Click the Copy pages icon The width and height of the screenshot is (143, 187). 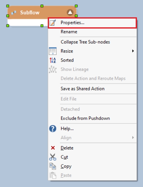pos(53,166)
